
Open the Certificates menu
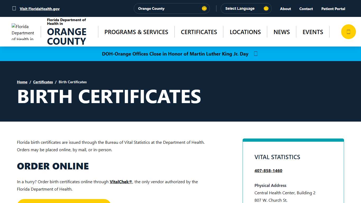tap(199, 32)
